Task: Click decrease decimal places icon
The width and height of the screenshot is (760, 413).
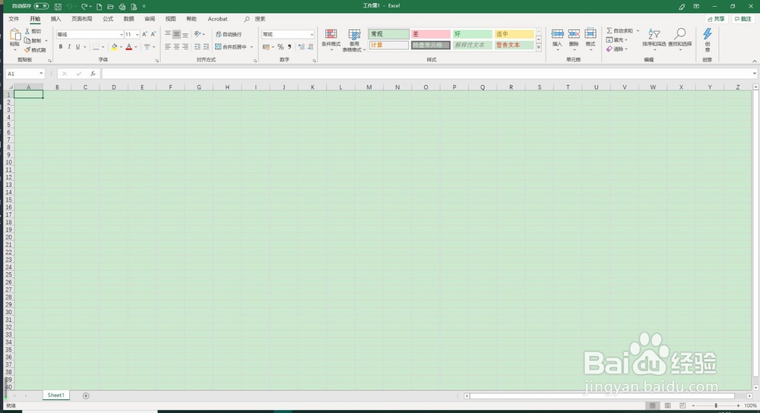Action: 311,47
